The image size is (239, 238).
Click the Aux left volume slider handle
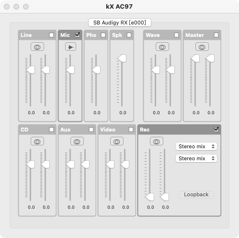tap(70, 165)
